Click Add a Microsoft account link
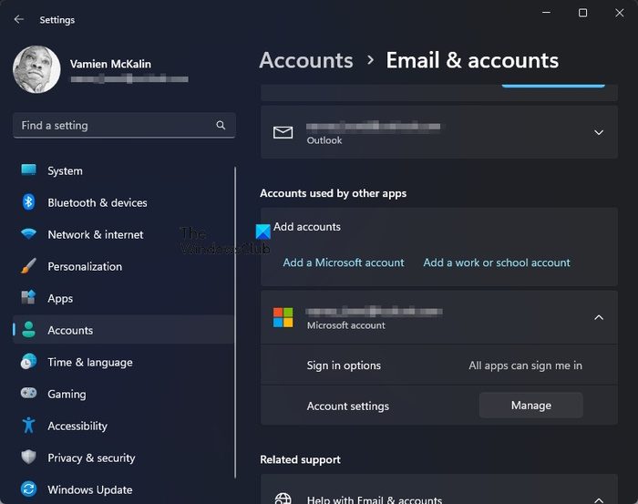This screenshot has width=638, height=504. pos(344,262)
